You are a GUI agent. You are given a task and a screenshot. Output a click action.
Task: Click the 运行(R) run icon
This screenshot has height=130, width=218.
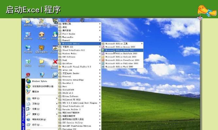point(28,125)
